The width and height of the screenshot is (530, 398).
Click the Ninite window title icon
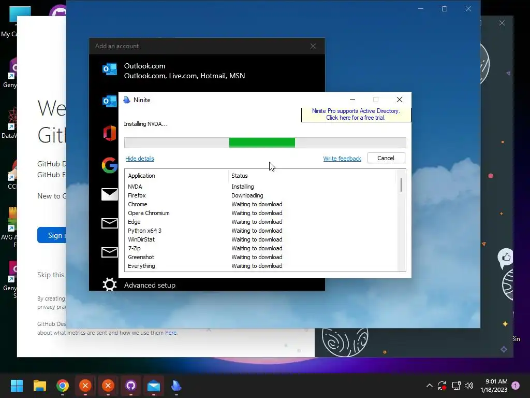pos(127,100)
